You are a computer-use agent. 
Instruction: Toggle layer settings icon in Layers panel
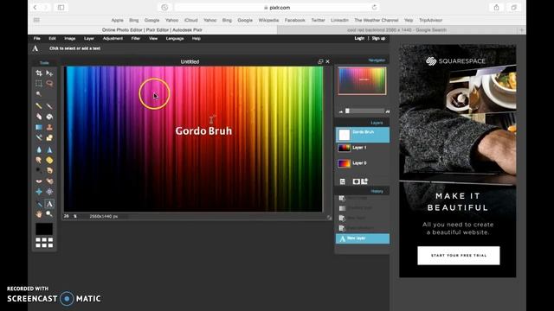click(x=343, y=181)
